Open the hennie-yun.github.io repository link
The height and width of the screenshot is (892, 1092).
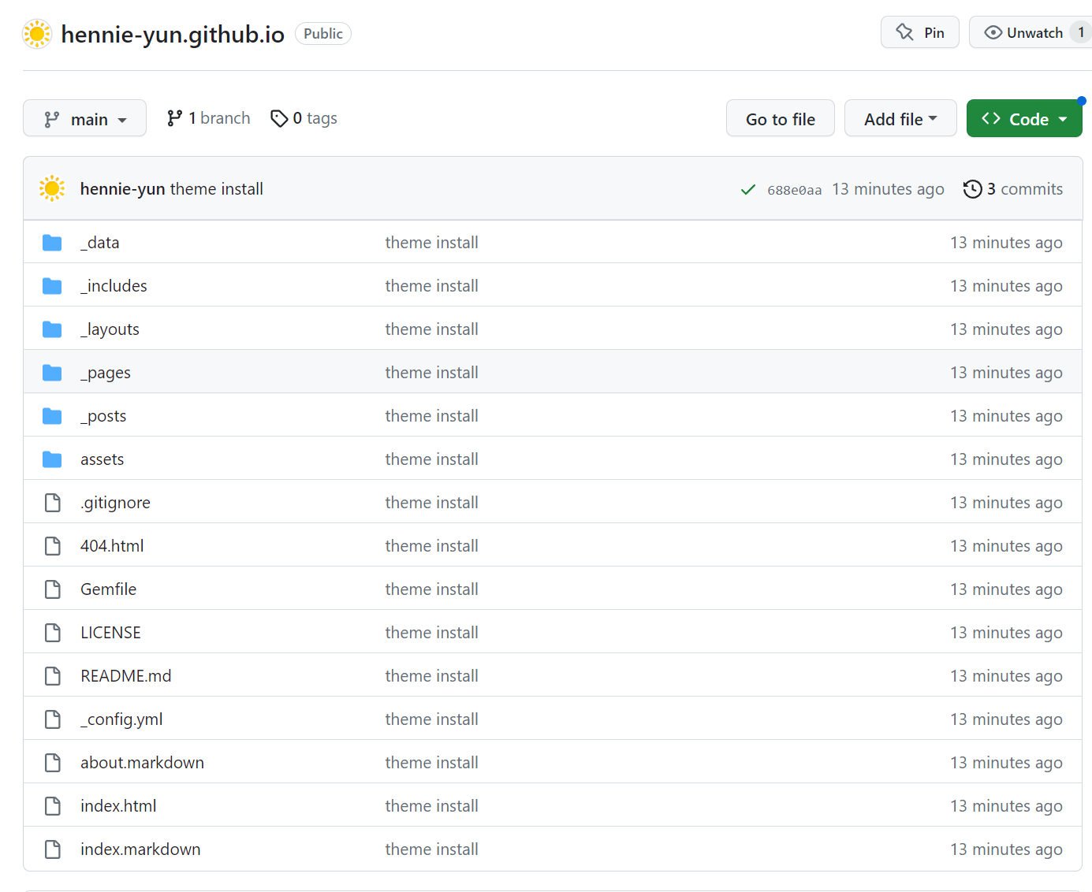pos(173,34)
